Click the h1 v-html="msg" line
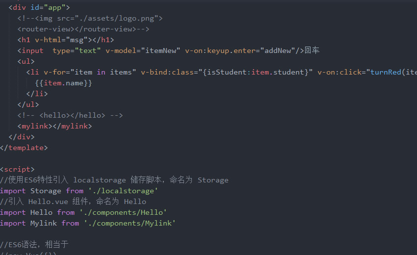The height and width of the screenshot is (255, 417). click(x=66, y=40)
